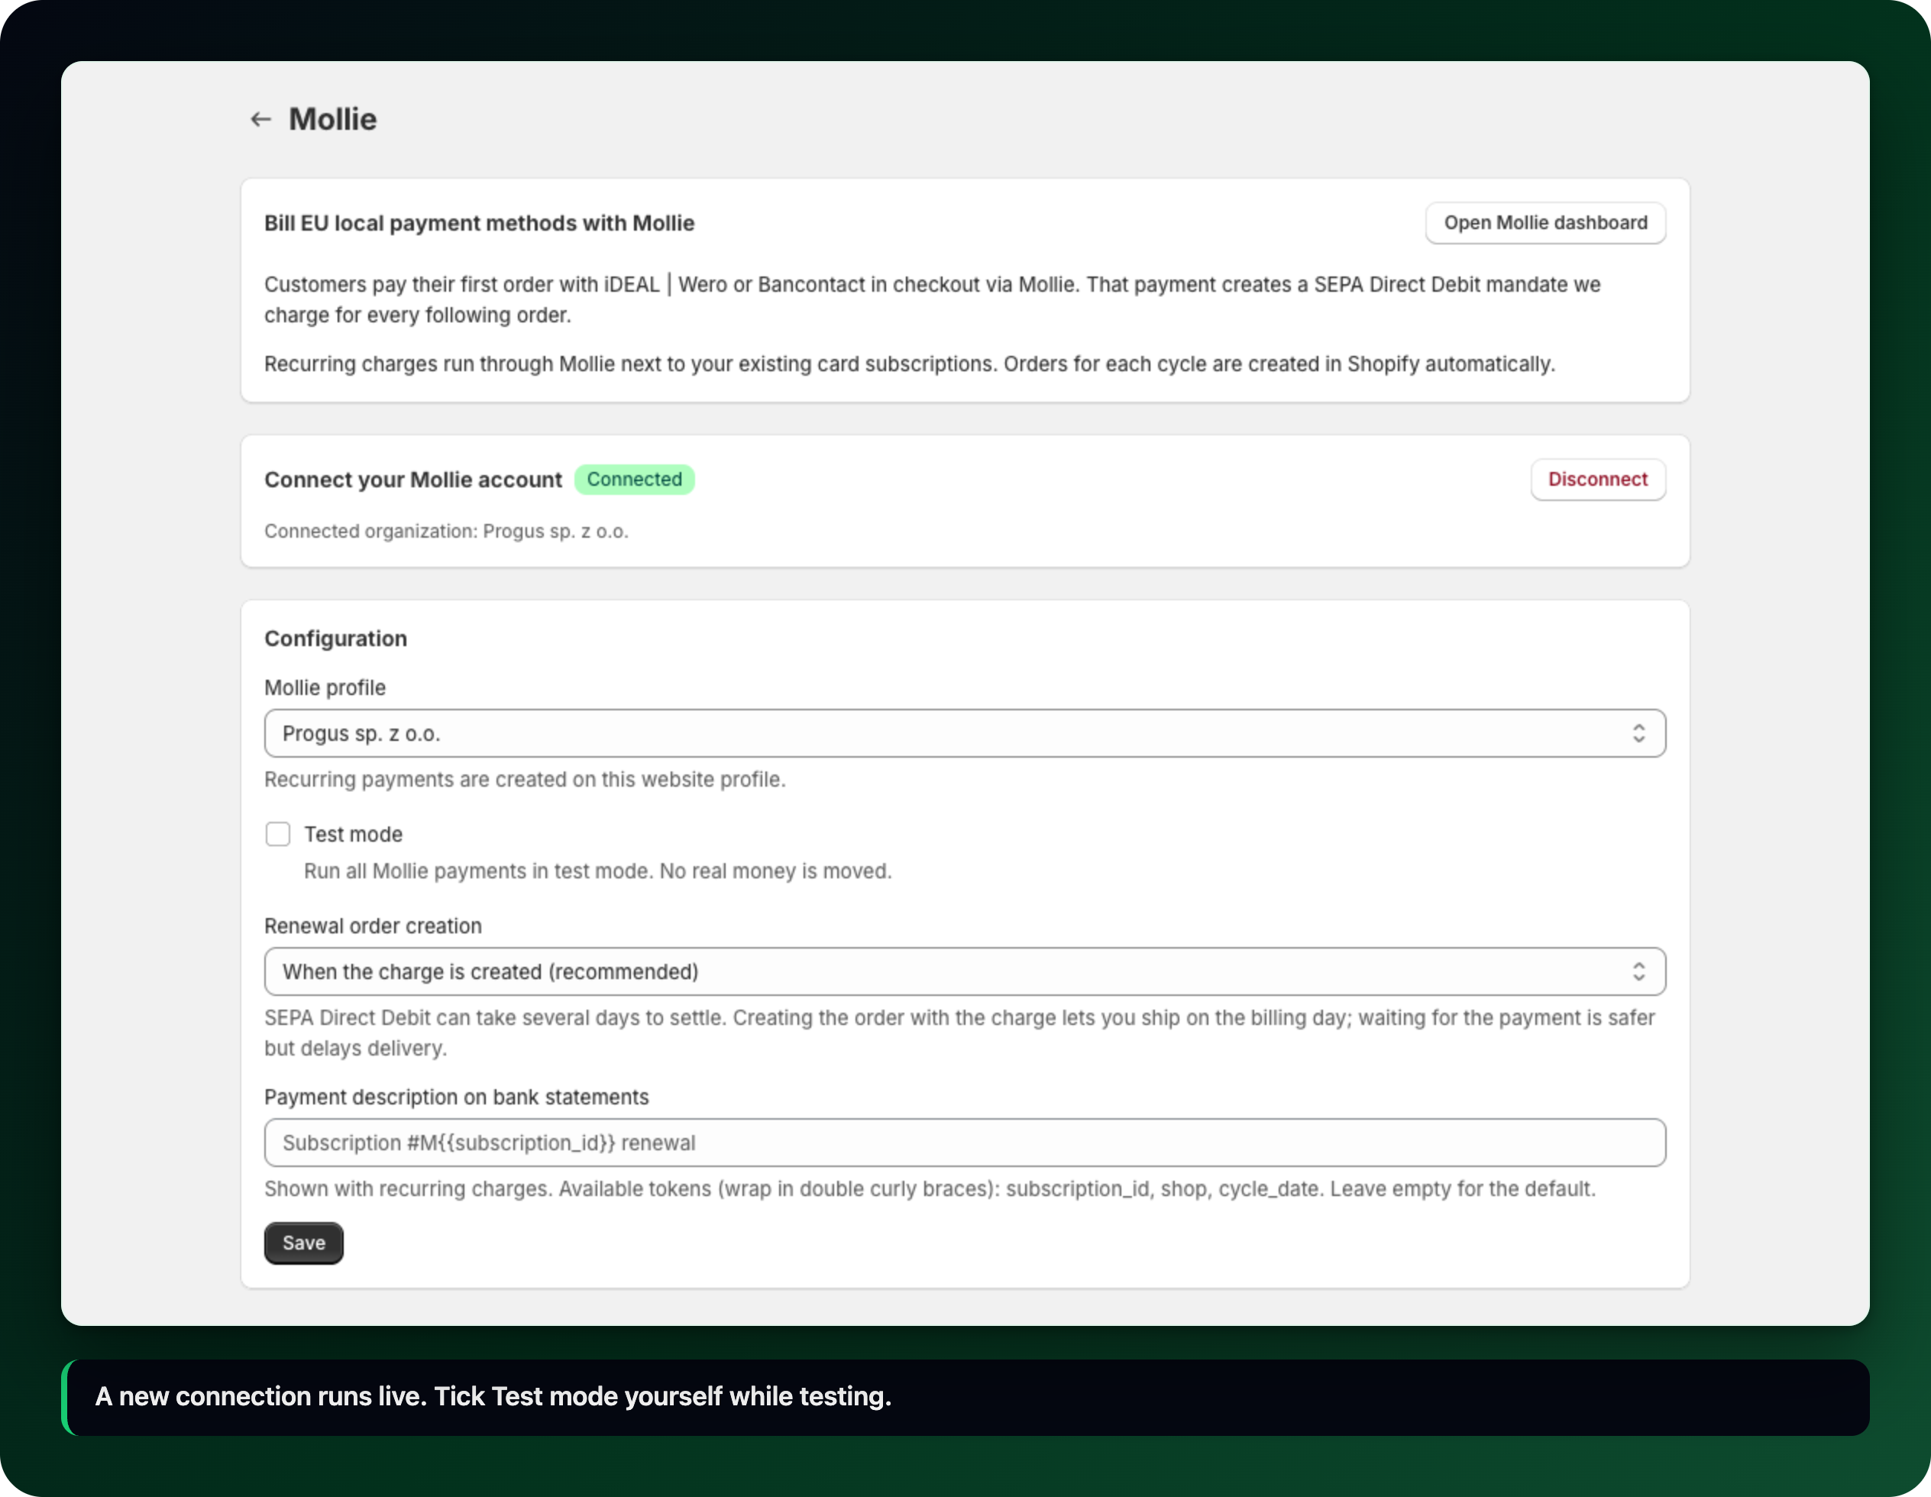Image resolution: width=1931 pixels, height=1497 pixels.
Task: Click 'Bill EU local payment methods with Mollie' heading
Action: pos(479,223)
